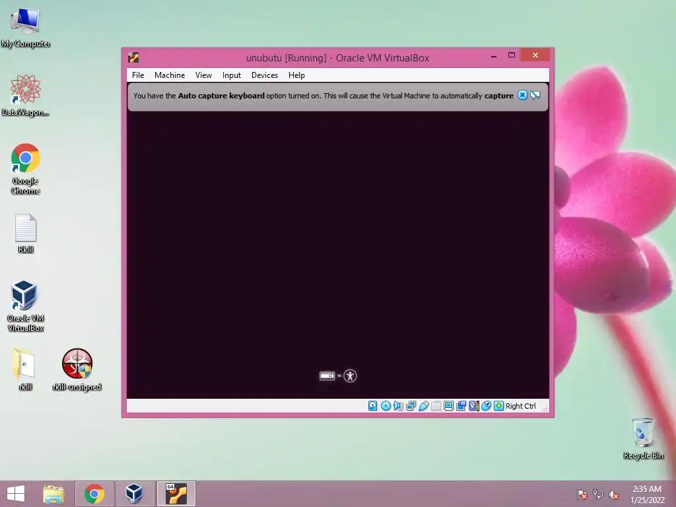
Task: Click the keyboard capture arrow indicator
Action: (x=499, y=406)
